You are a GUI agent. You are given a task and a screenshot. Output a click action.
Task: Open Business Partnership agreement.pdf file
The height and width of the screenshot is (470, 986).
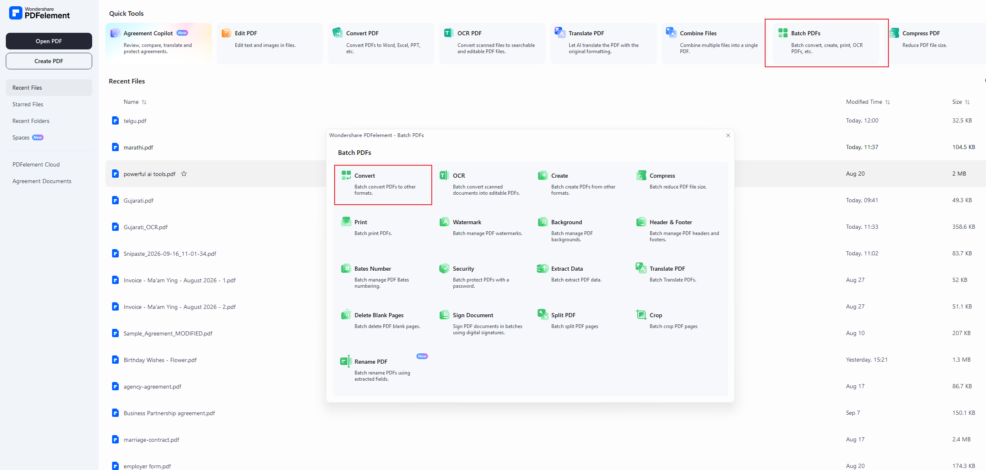point(169,413)
